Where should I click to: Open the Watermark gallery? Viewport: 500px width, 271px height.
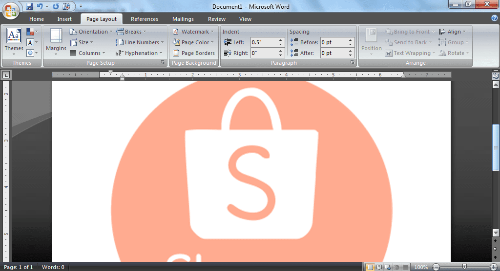[193, 32]
